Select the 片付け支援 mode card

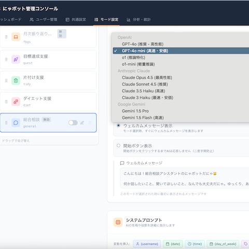click(48, 80)
